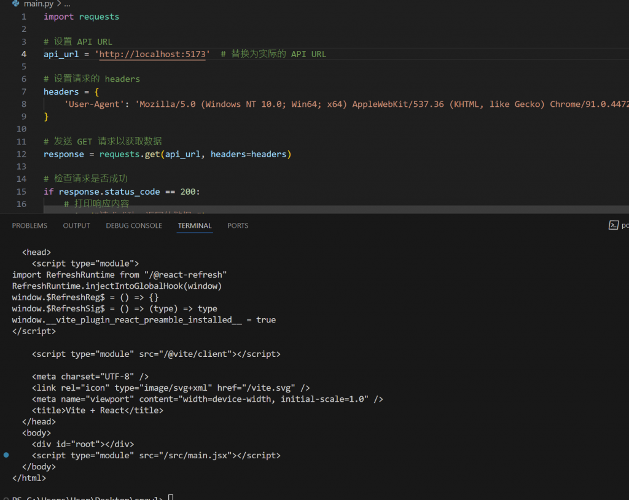This screenshot has width=629, height=500.
Task: Click the '<title>Vite + React</title>' terminal line
Action: (x=98, y=410)
